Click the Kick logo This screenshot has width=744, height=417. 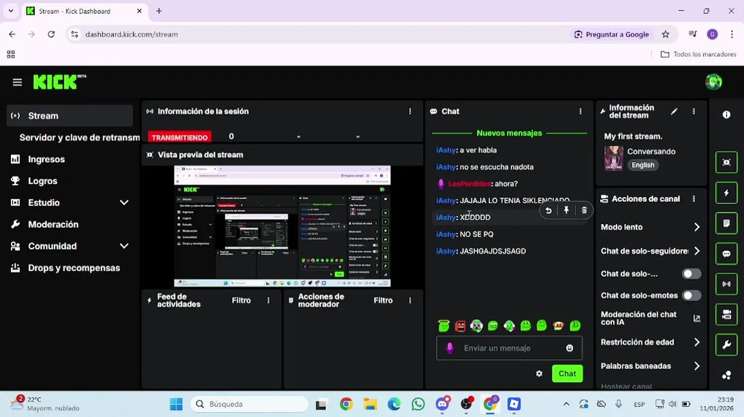click(59, 82)
